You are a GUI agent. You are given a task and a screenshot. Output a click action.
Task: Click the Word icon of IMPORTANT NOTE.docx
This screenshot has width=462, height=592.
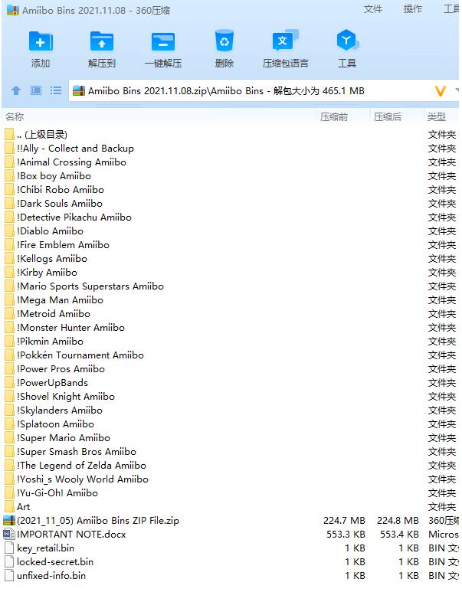9,535
